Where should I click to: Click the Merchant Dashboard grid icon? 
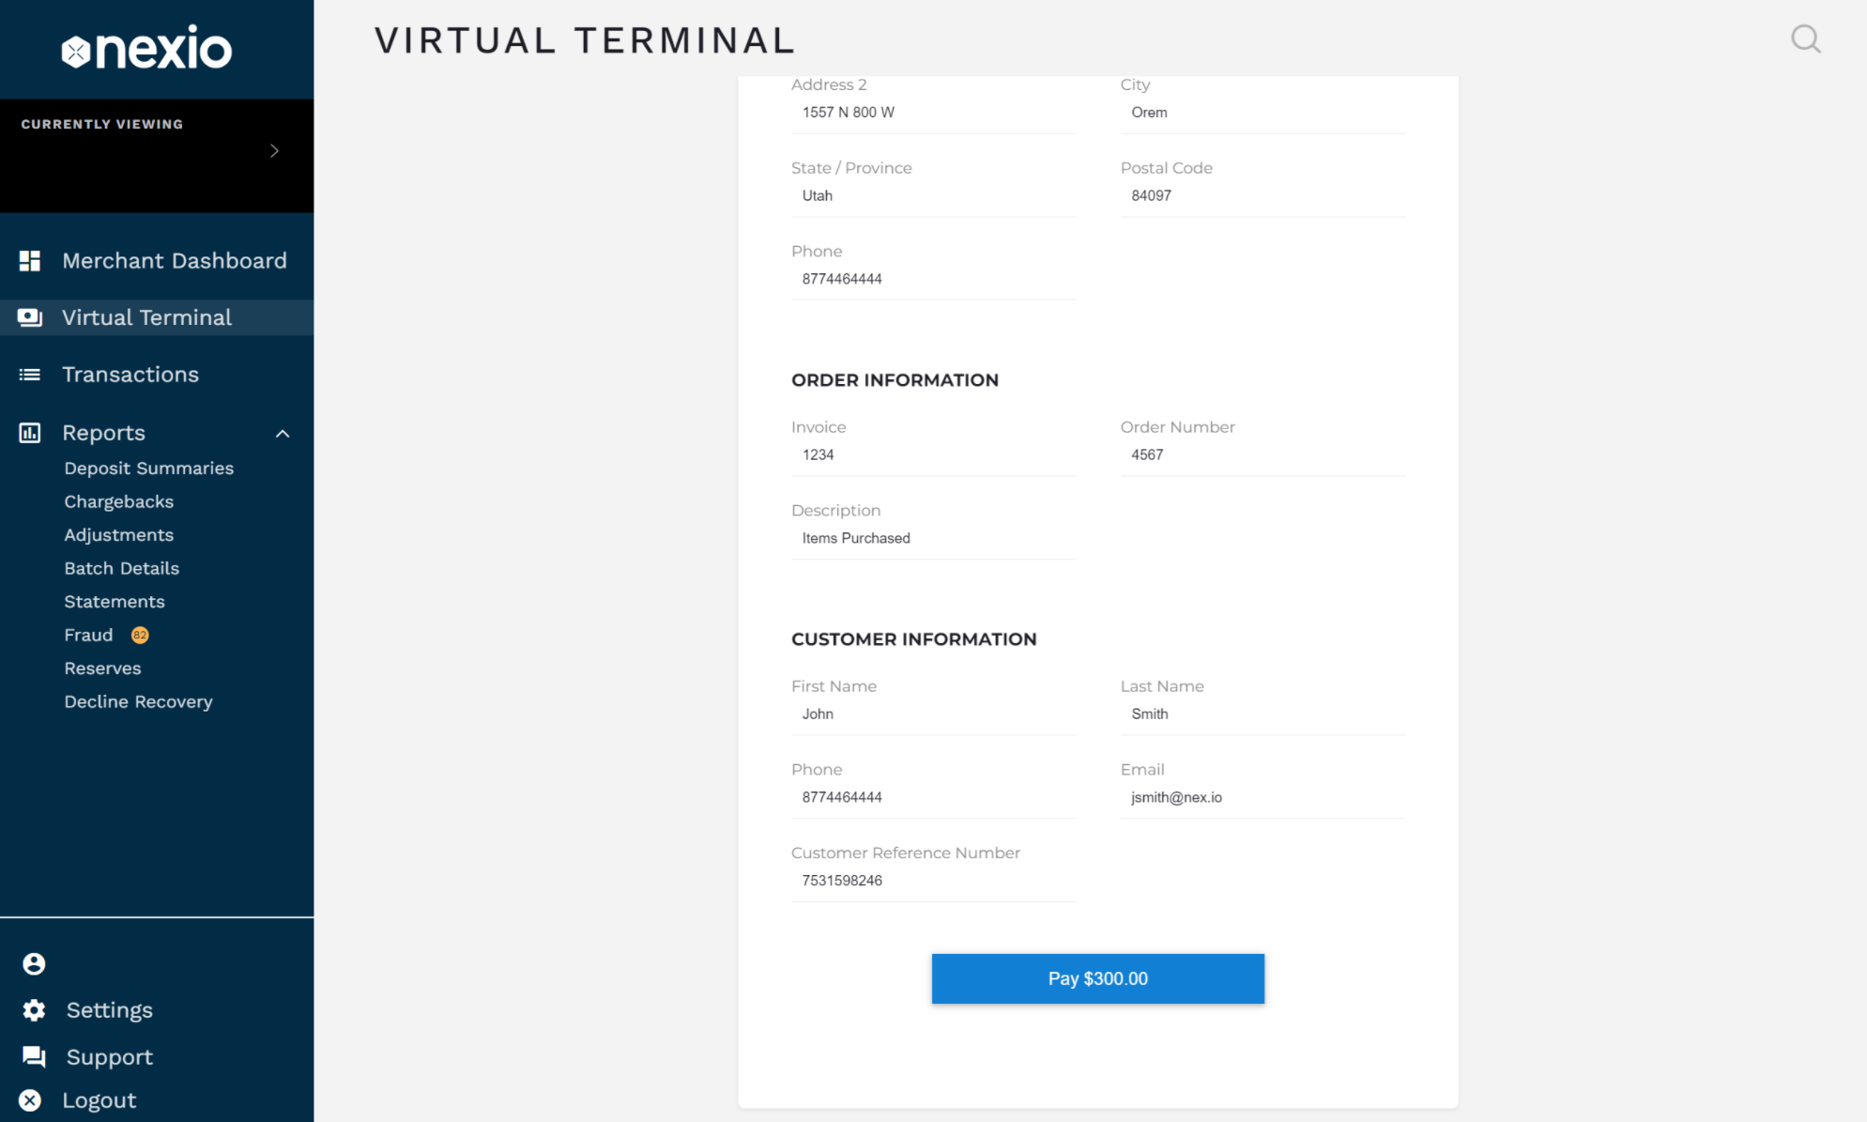(30, 261)
